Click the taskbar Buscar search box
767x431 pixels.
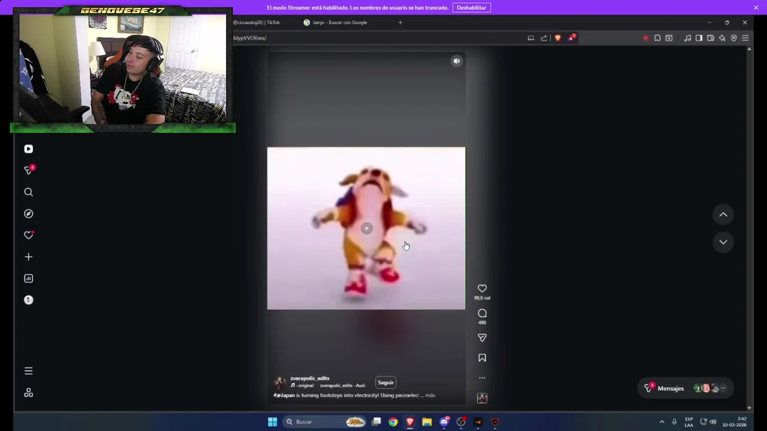pyautogui.click(x=323, y=422)
